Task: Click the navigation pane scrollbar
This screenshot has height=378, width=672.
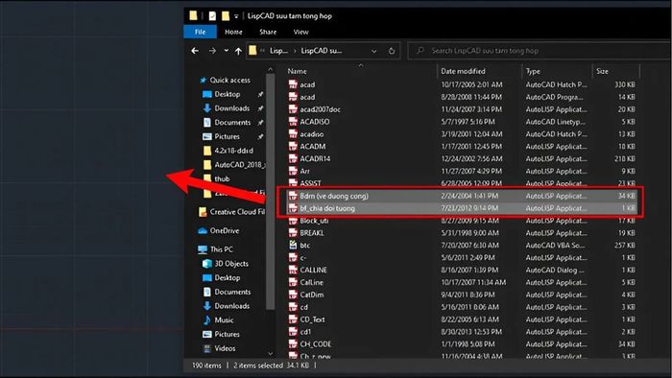Action: 270,191
